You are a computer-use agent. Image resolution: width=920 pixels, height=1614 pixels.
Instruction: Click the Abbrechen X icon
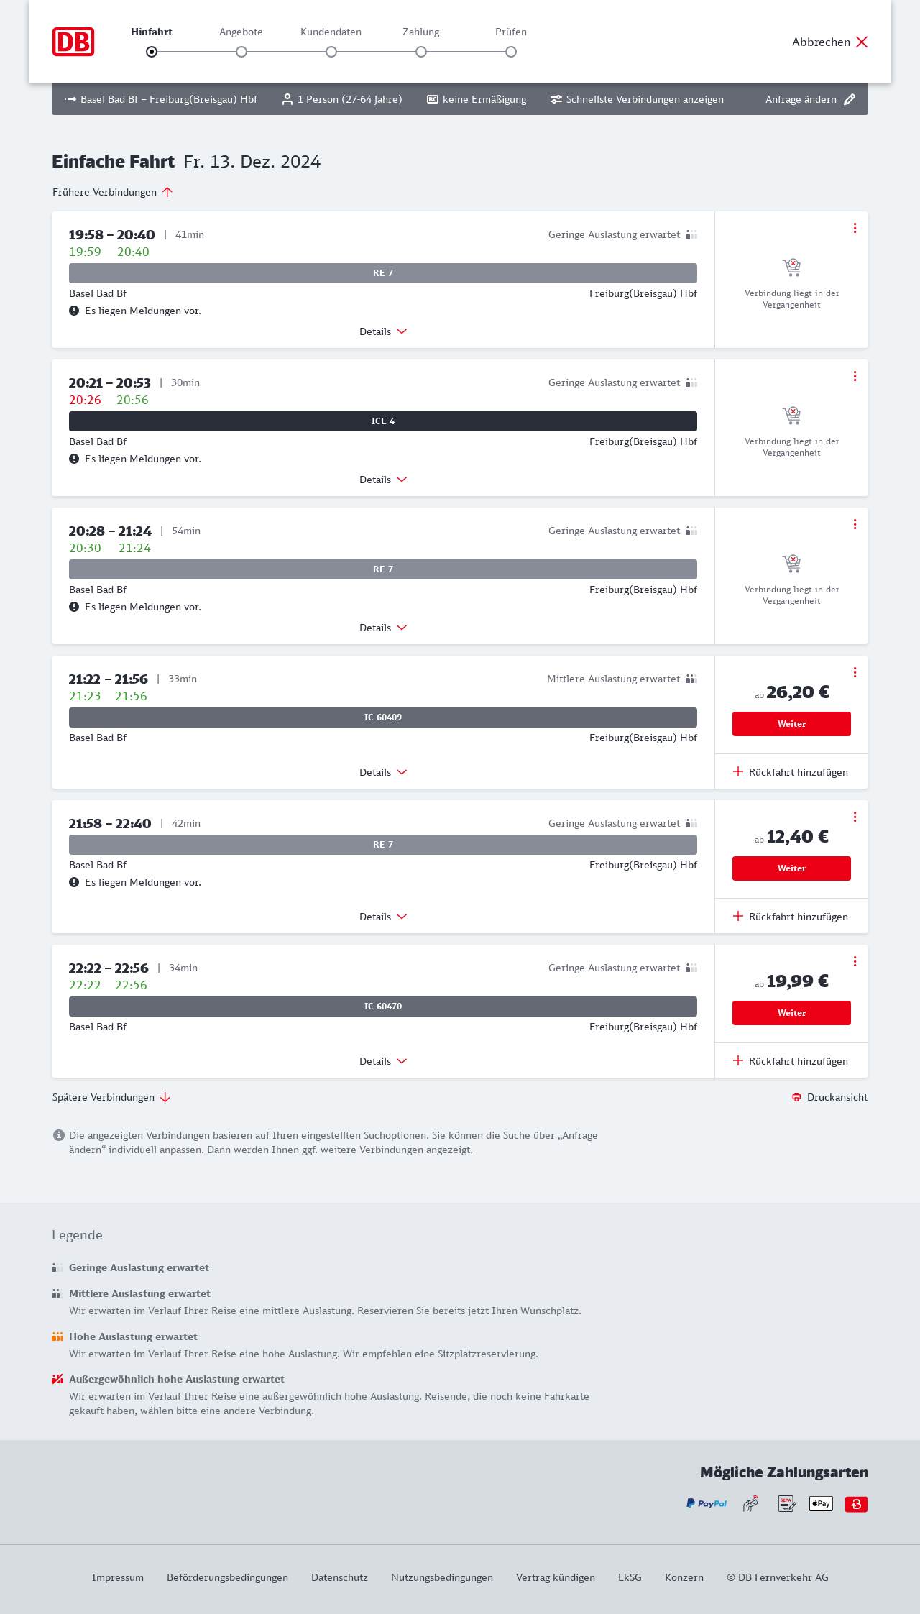click(862, 42)
